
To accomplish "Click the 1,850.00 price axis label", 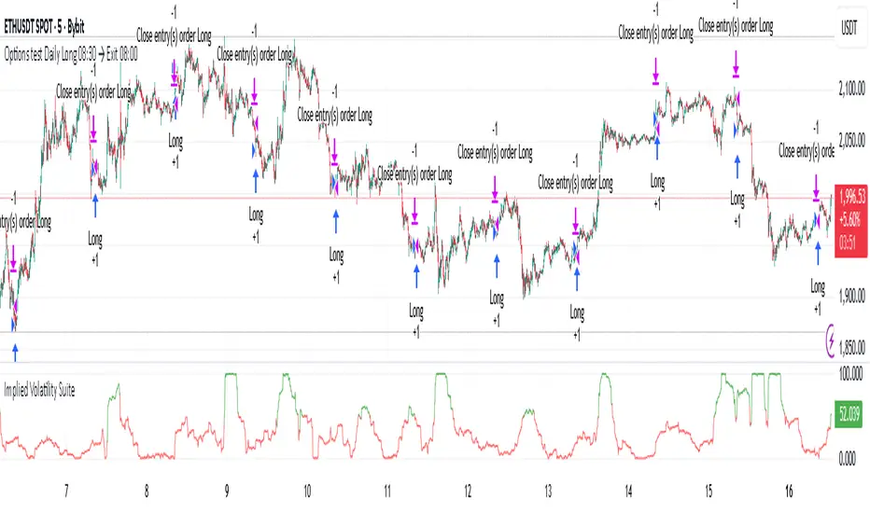I will (x=851, y=348).
